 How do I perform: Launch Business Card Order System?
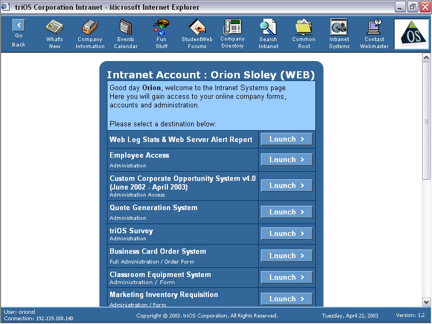[286, 255]
